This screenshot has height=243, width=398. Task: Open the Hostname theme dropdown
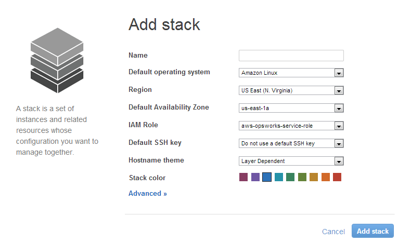click(x=291, y=161)
